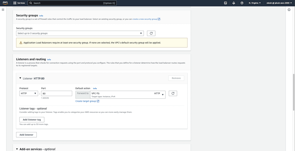295x151 pixels.
Task: Open the info panel icon at right
Action: pos(289,10)
